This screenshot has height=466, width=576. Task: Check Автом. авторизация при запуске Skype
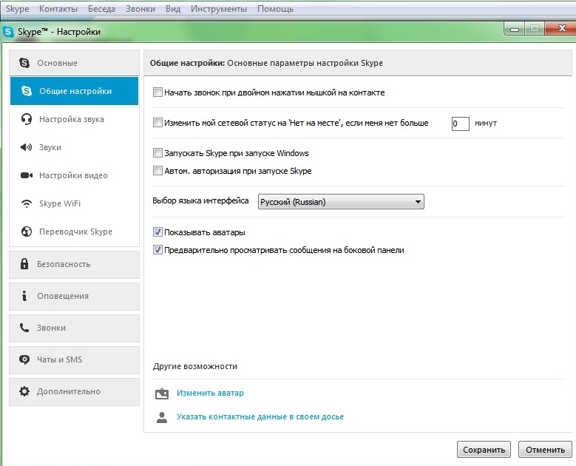pyautogui.click(x=157, y=171)
